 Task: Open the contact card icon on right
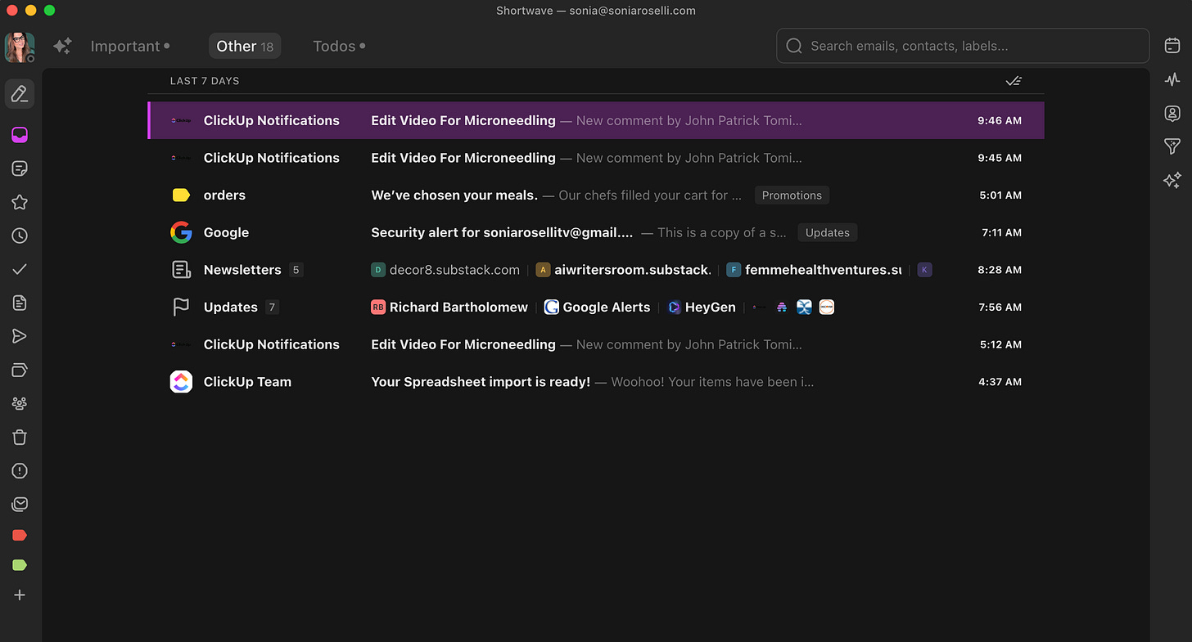(1172, 113)
